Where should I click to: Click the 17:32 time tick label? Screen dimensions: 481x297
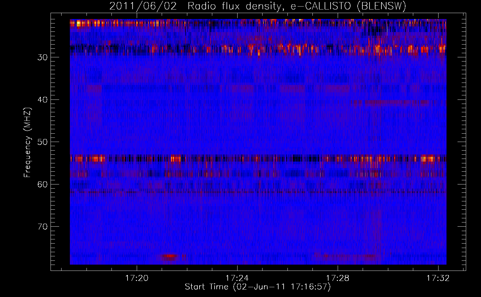coord(438,278)
